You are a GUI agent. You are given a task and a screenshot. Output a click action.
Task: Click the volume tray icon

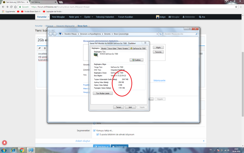pyautogui.click(x=229, y=150)
